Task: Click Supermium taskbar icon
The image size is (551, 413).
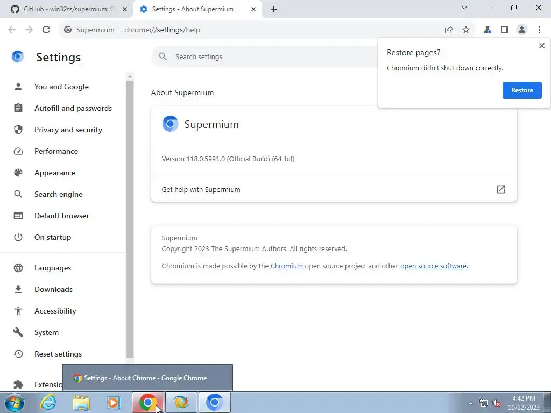Action: (x=215, y=402)
